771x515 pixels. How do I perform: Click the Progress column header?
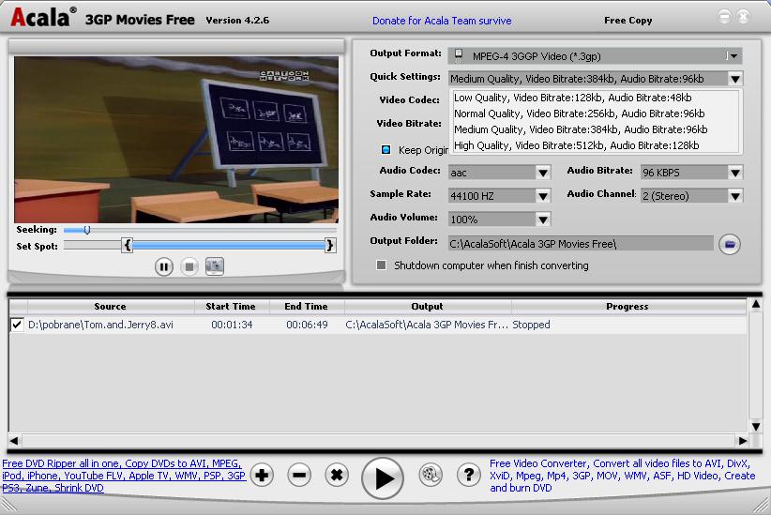coord(627,307)
